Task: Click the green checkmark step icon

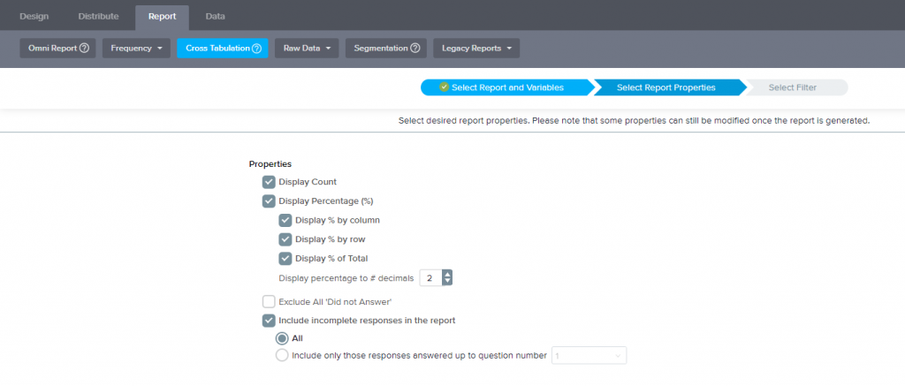Action: 445,87
